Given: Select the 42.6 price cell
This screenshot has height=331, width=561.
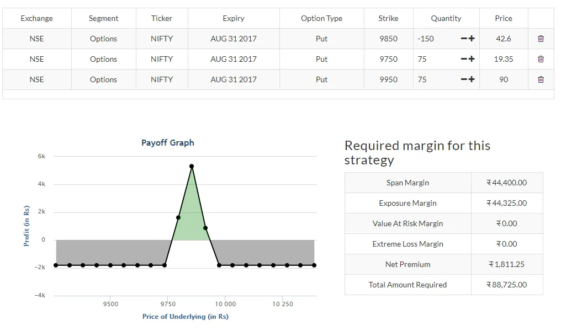Looking at the screenshot, I should [x=503, y=39].
